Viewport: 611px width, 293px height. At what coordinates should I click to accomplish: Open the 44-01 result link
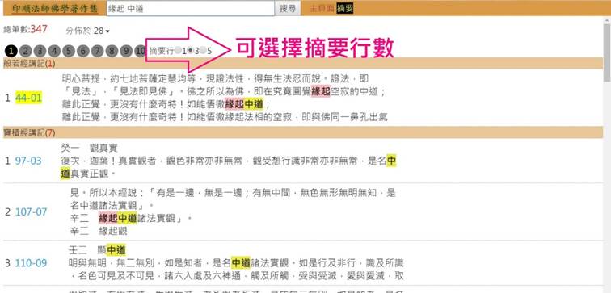(x=28, y=98)
